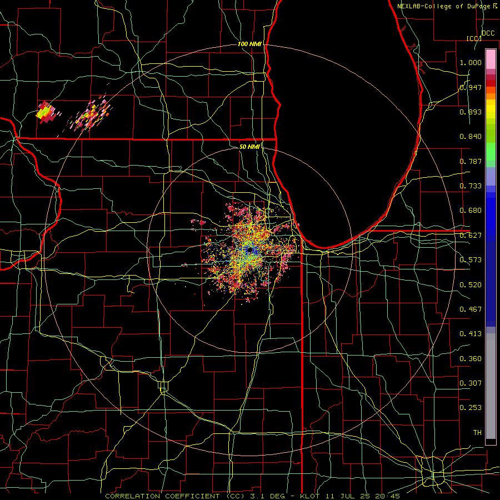The height and width of the screenshot is (500, 500).
Task: Select the 0.733 scale value
Action: tap(471, 186)
